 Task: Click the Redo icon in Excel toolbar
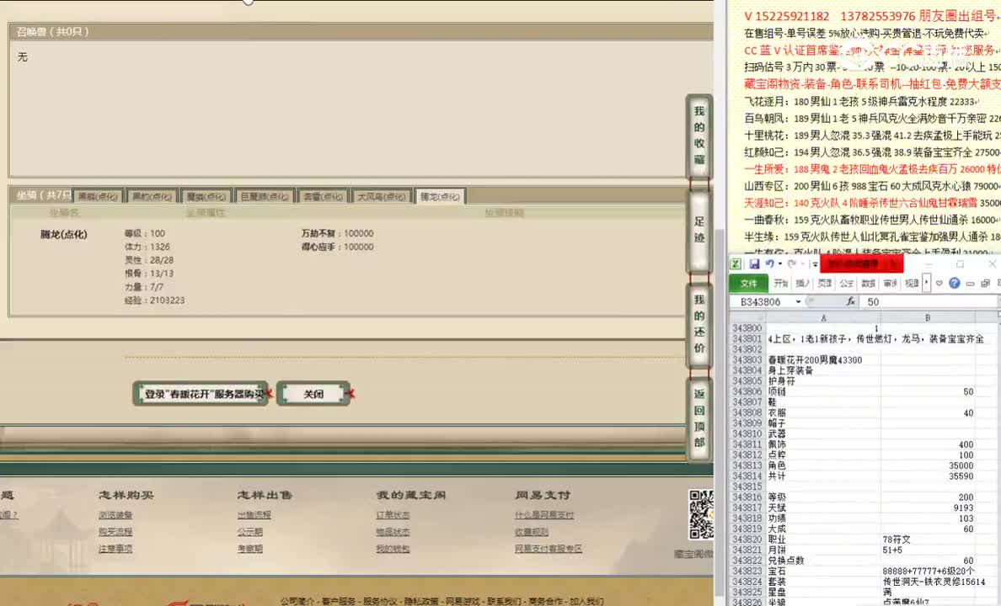[792, 263]
